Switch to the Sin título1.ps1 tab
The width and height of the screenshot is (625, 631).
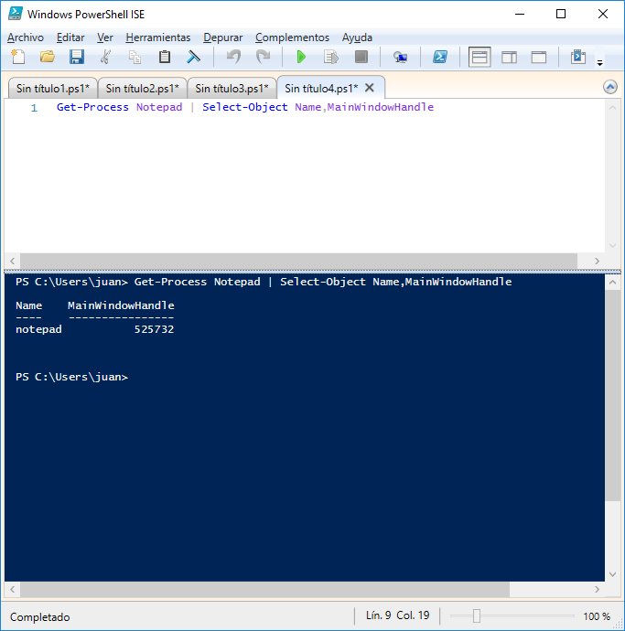(x=53, y=88)
